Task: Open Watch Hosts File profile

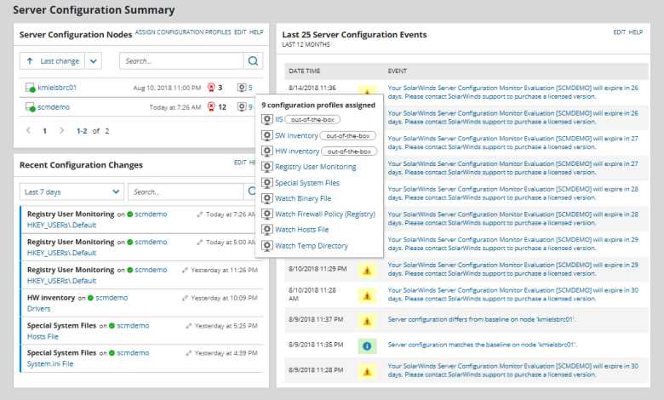Action: (x=301, y=230)
